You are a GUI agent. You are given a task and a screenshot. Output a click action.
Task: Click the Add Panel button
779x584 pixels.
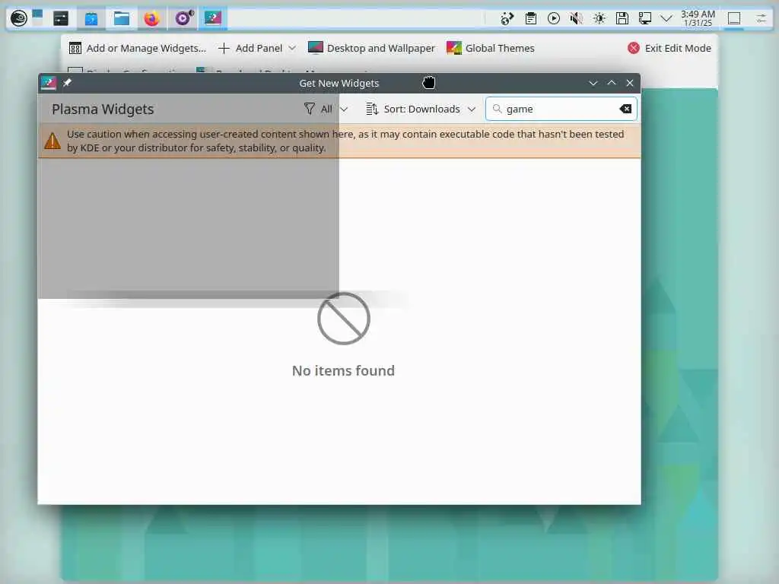[x=250, y=48]
